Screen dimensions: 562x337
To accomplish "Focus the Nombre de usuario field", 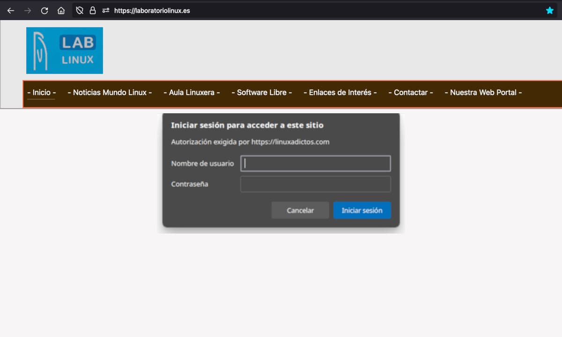I will pyautogui.click(x=315, y=163).
